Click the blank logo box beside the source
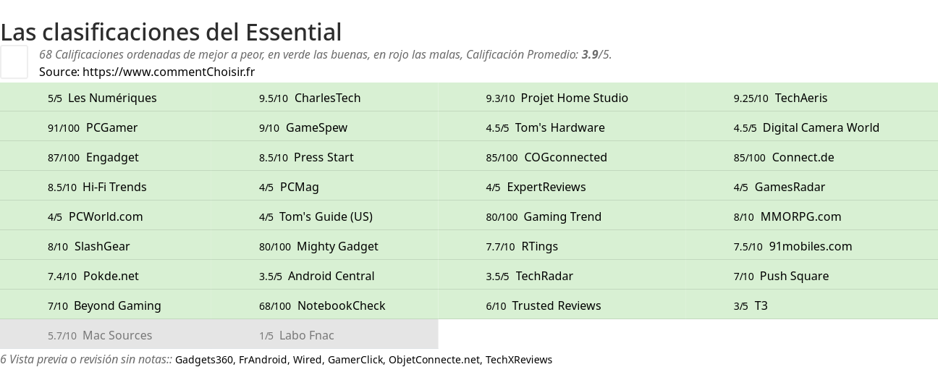938x367 pixels. point(14,62)
